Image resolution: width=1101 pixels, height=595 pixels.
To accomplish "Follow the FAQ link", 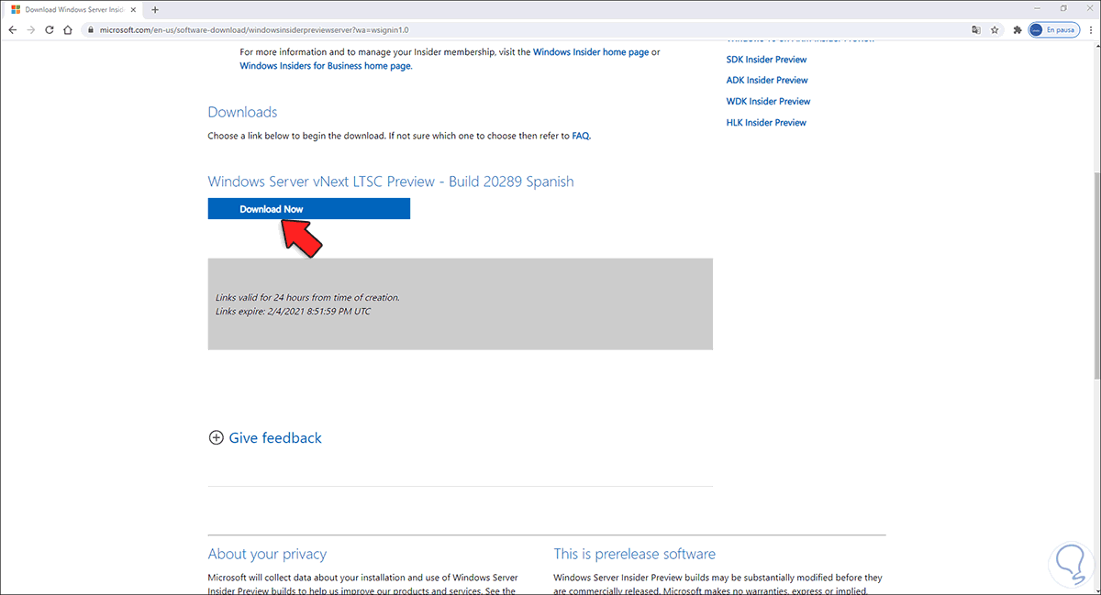I will 580,136.
